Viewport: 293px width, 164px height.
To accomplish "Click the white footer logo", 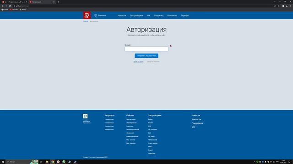I will click(85, 116).
